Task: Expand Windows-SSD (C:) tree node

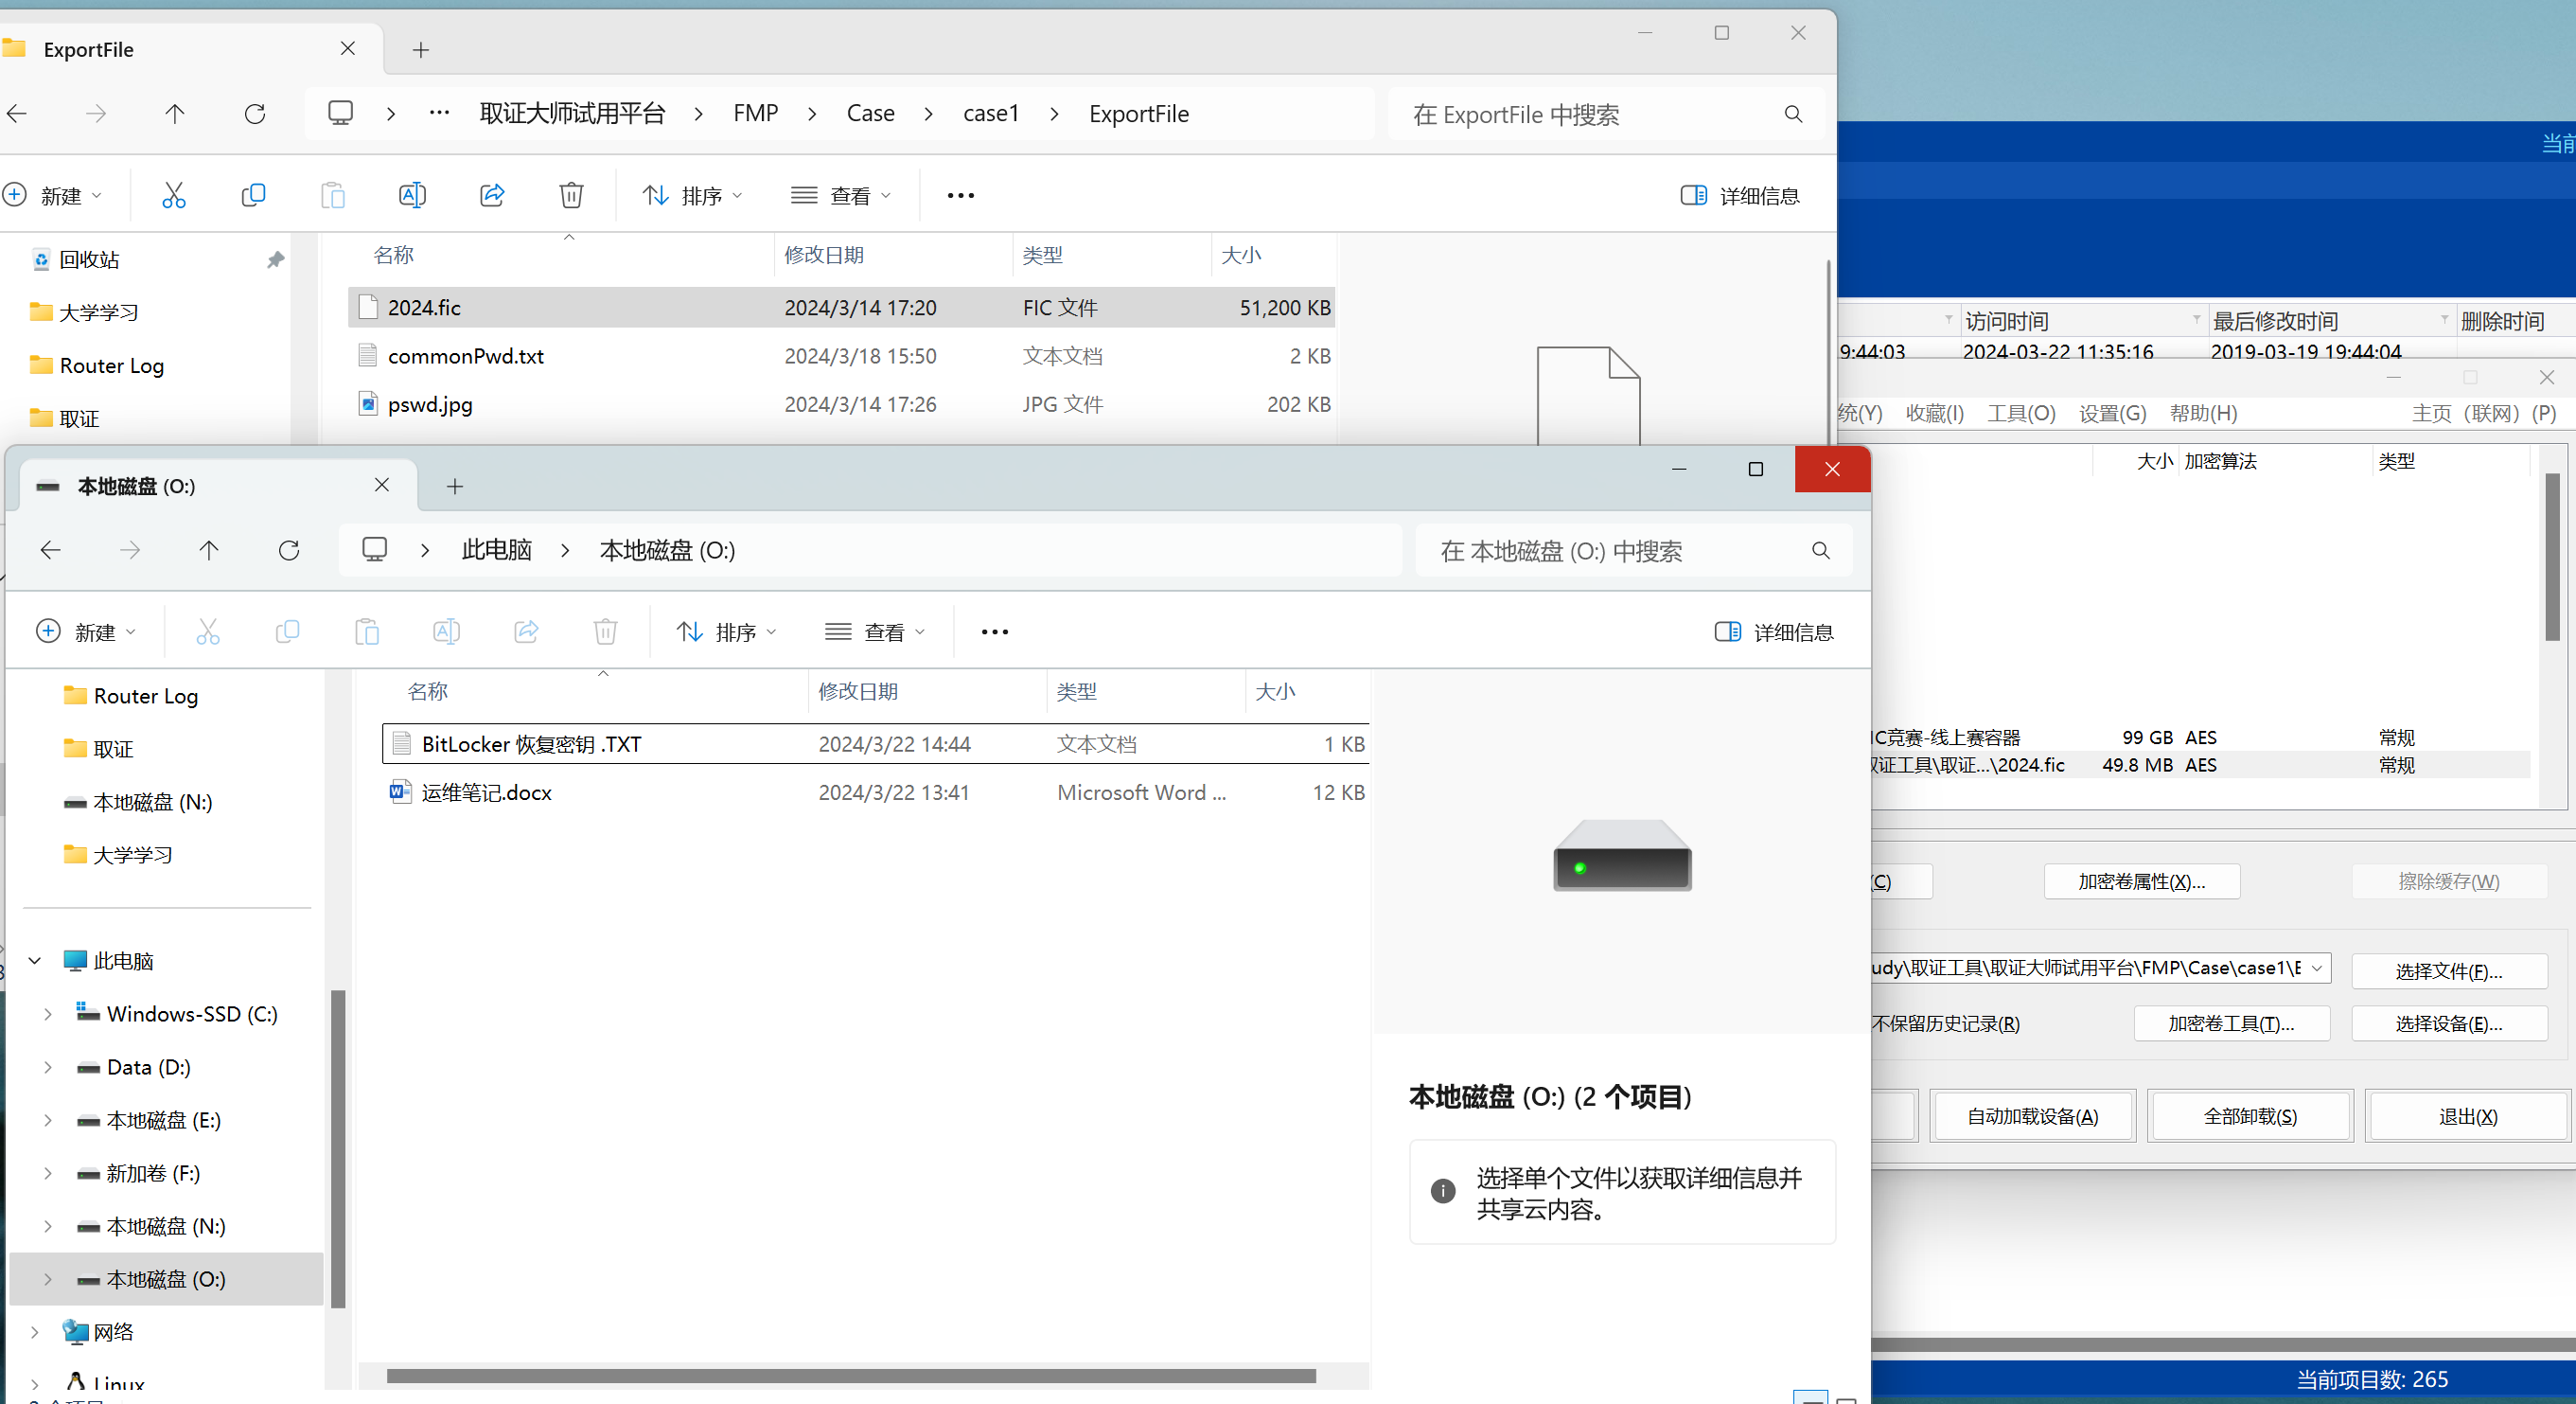Action: coord(47,1015)
